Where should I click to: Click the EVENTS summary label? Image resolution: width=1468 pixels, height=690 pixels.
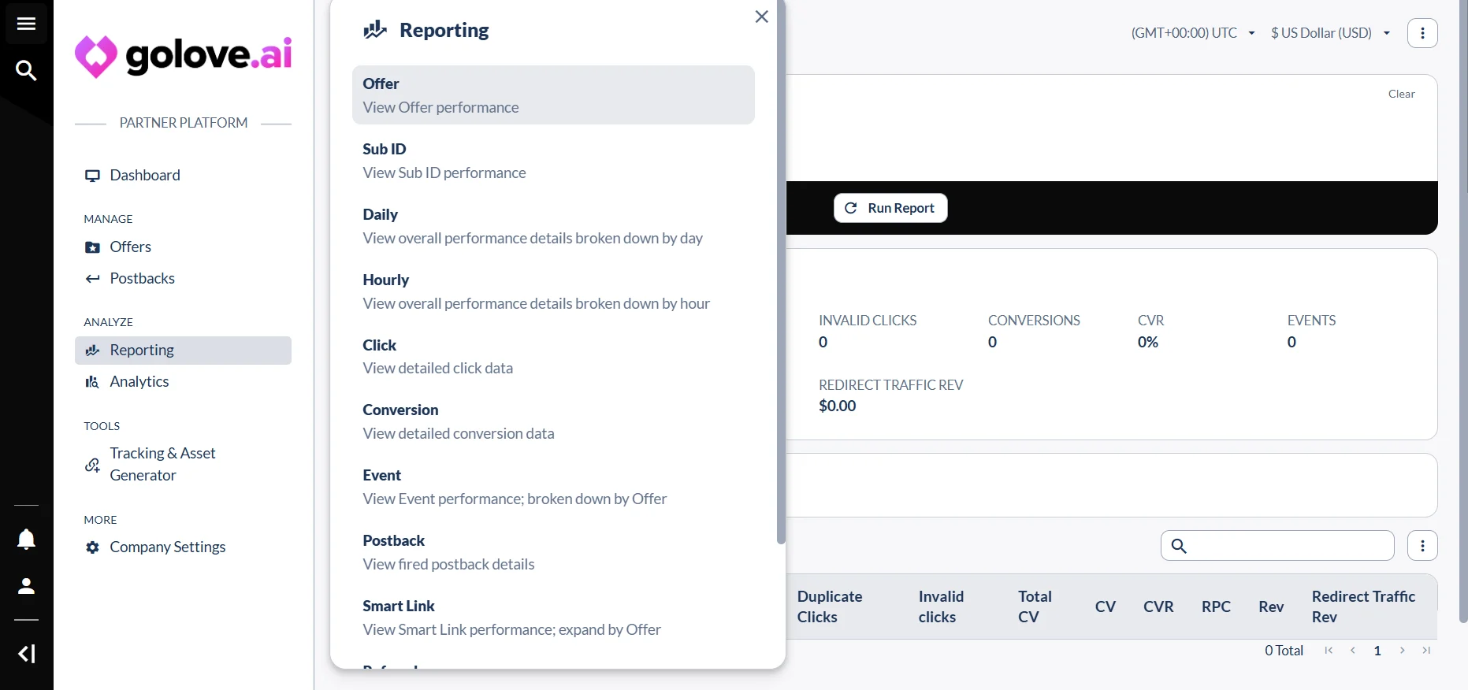coord(1311,321)
